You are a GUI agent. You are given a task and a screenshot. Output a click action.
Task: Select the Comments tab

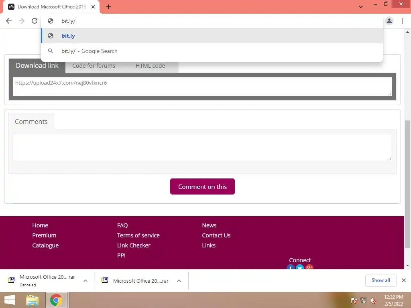coord(31,122)
